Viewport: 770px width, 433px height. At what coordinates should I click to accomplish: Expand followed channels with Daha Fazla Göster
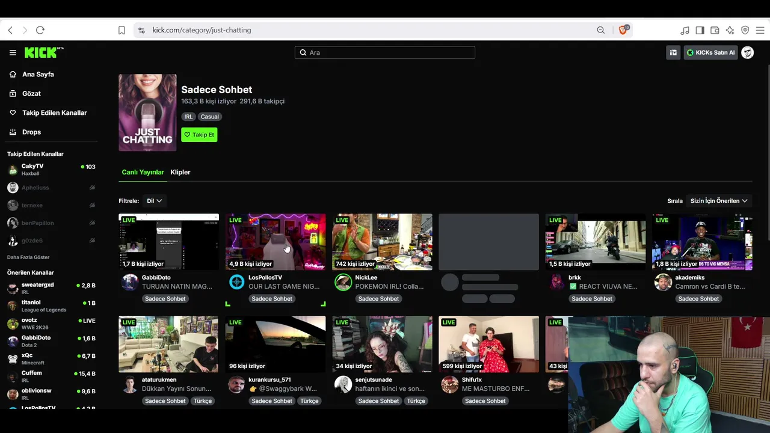point(28,257)
